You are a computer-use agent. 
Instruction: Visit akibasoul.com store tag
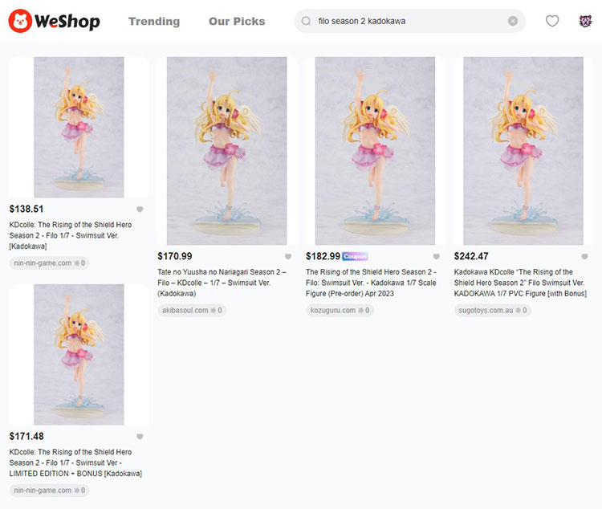click(x=192, y=311)
